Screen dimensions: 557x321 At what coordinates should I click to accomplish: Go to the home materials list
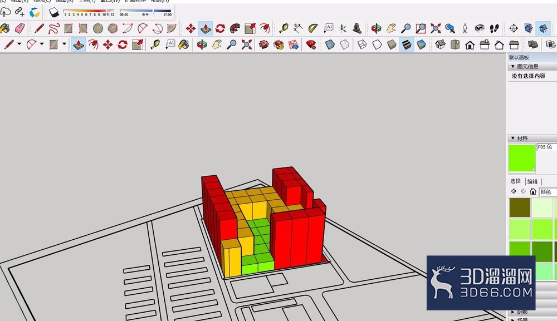click(533, 191)
